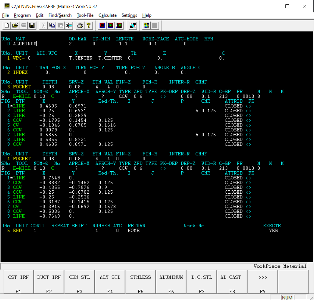Viewport: 314px width, 303px height.
Task: Click the RETURN value HOME
Action: tap(134, 230)
